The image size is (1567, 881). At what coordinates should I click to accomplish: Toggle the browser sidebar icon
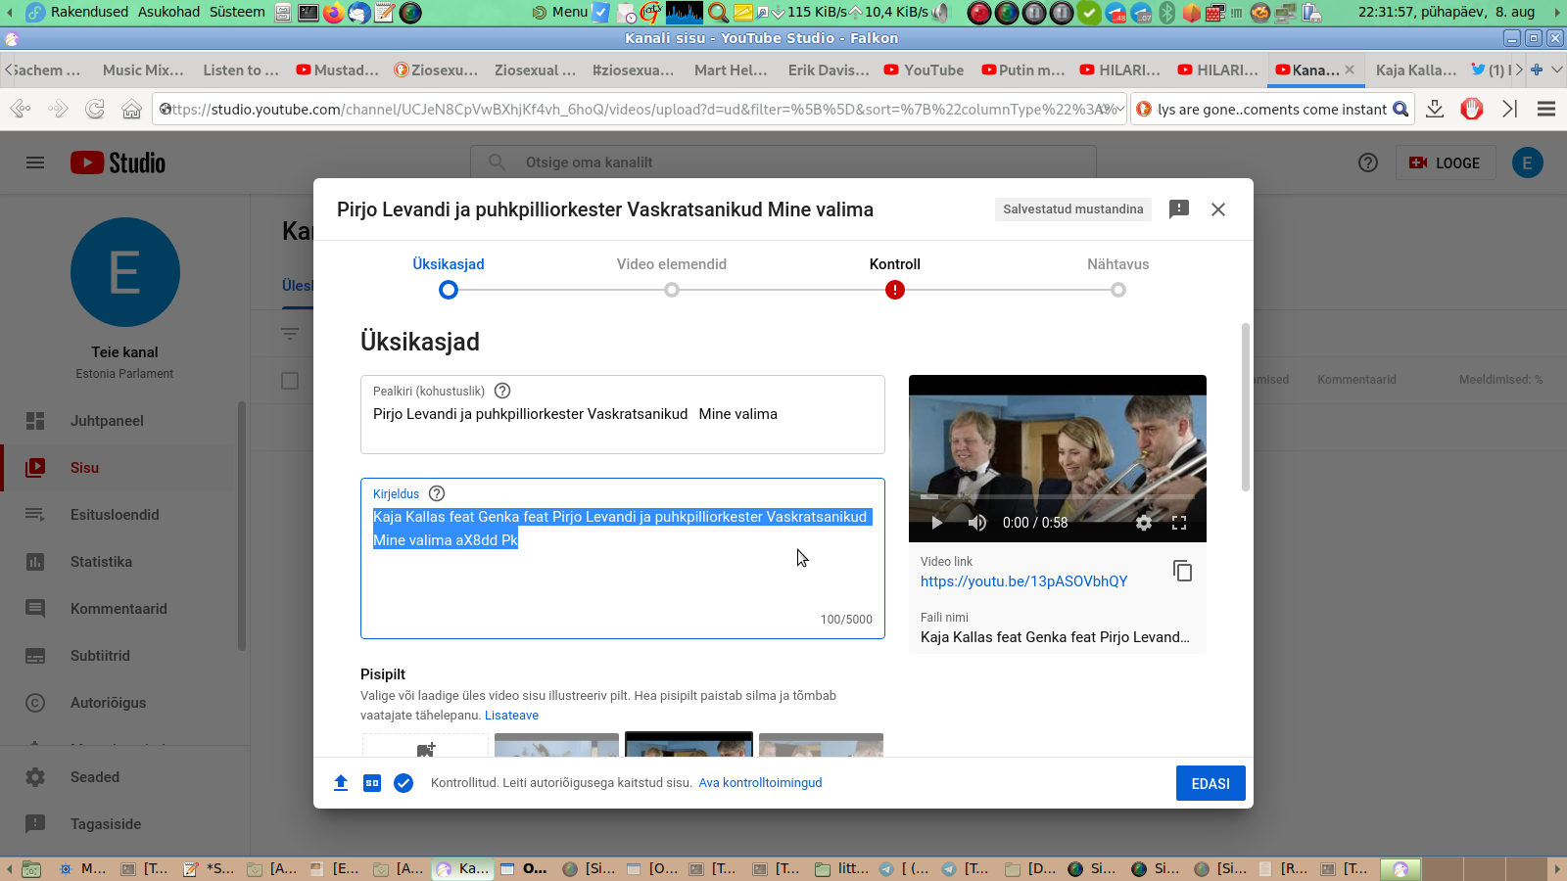[x=1509, y=109]
